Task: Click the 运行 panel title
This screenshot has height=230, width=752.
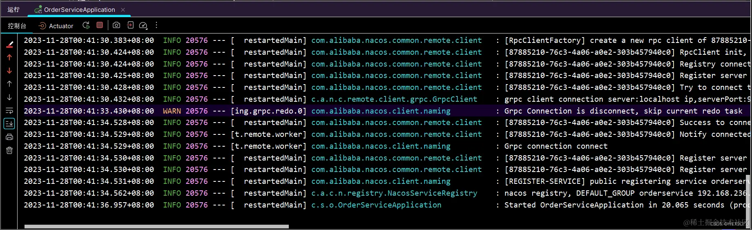Action: point(13,9)
